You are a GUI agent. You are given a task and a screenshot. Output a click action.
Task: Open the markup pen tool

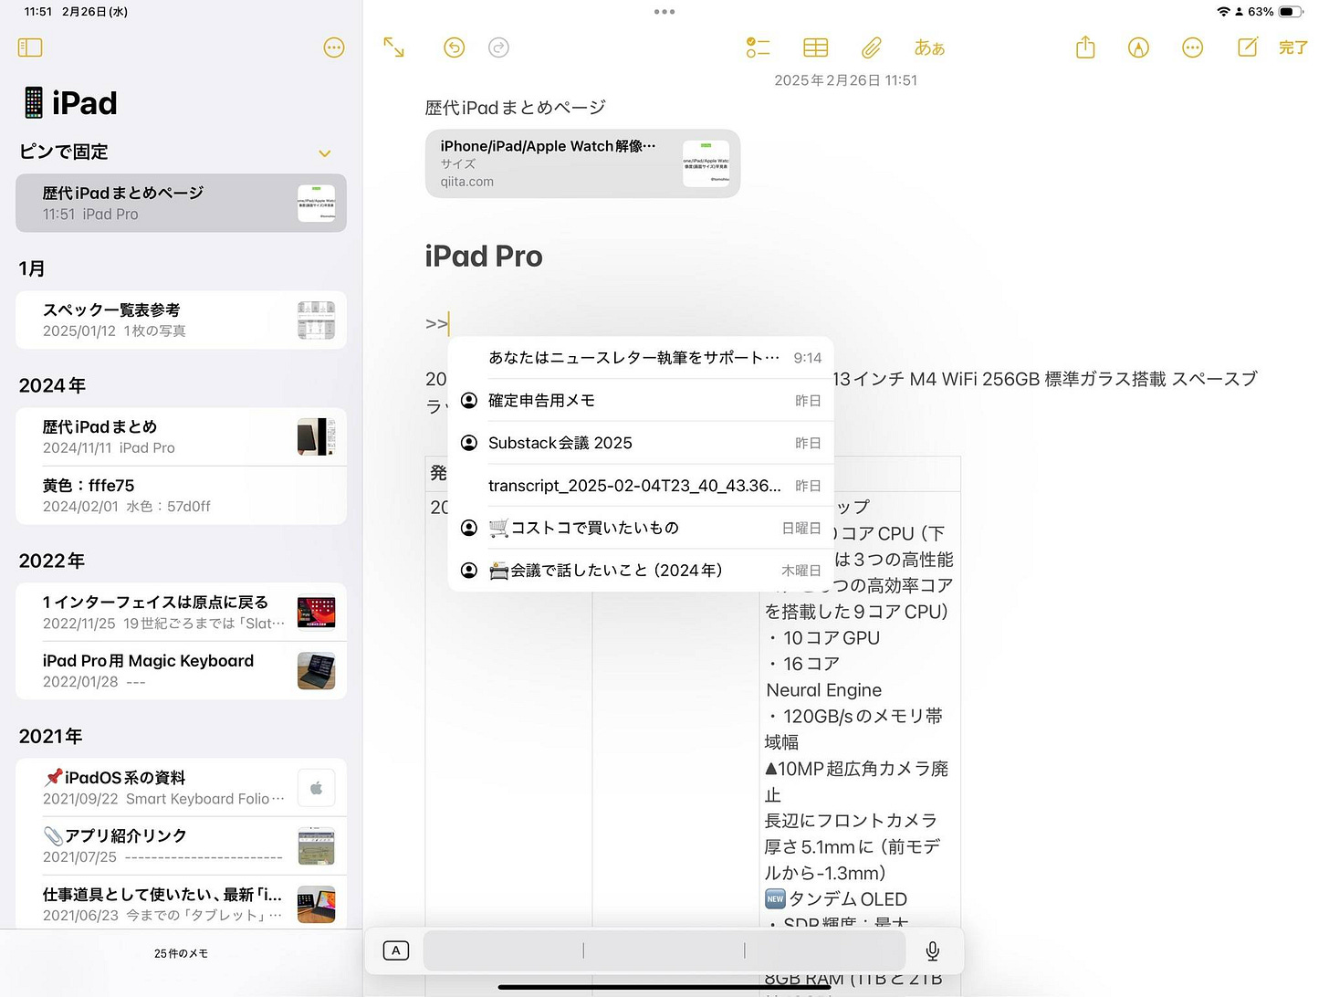click(1138, 47)
